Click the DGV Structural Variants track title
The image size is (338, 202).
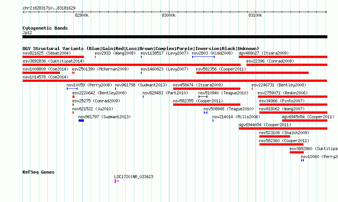coord(141,49)
